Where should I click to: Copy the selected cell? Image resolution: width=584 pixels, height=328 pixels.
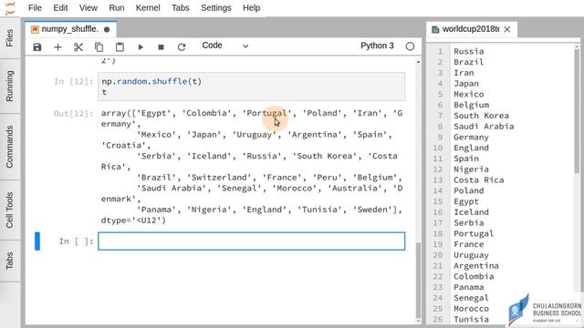(99, 47)
